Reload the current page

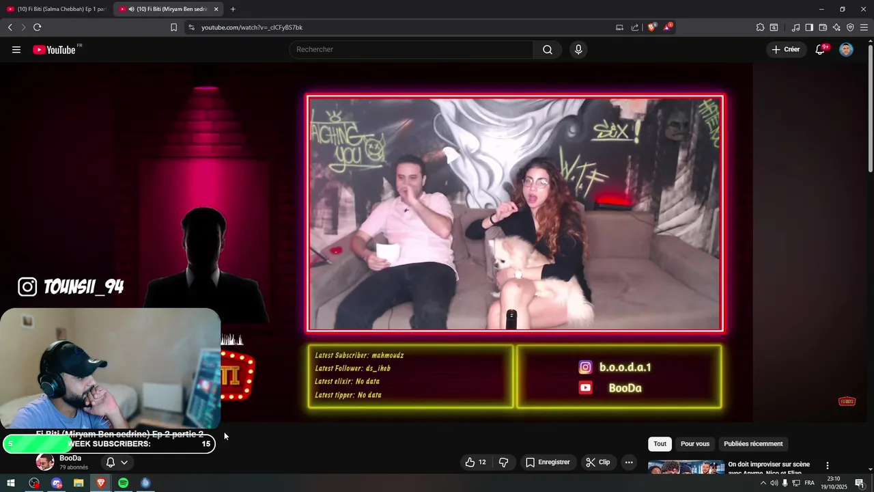tap(37, 27)
